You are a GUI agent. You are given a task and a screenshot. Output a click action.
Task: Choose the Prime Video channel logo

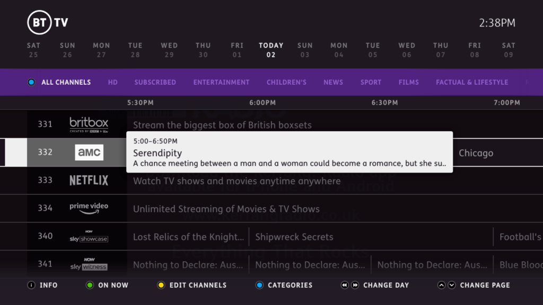click(x=89, y=208)
